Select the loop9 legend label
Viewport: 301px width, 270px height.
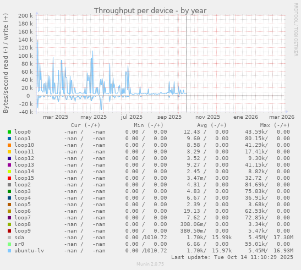[x=23, y=231]
